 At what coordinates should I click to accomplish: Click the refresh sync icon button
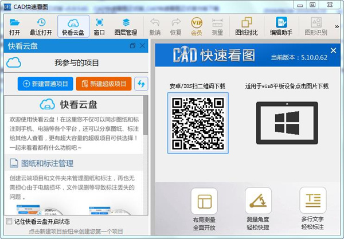[141, 84]
